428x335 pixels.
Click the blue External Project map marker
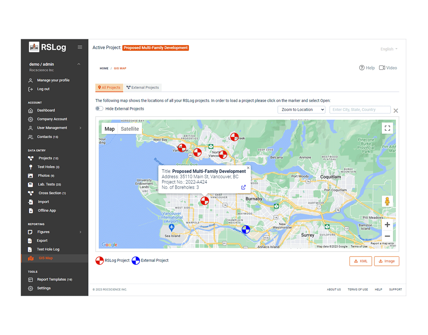(x=246, y=230)
